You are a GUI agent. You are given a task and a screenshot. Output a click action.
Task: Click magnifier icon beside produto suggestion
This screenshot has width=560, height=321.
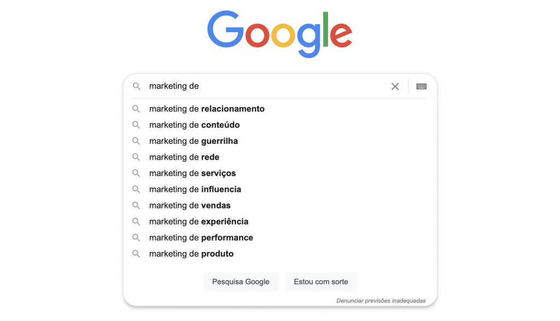tap(137, 254)
